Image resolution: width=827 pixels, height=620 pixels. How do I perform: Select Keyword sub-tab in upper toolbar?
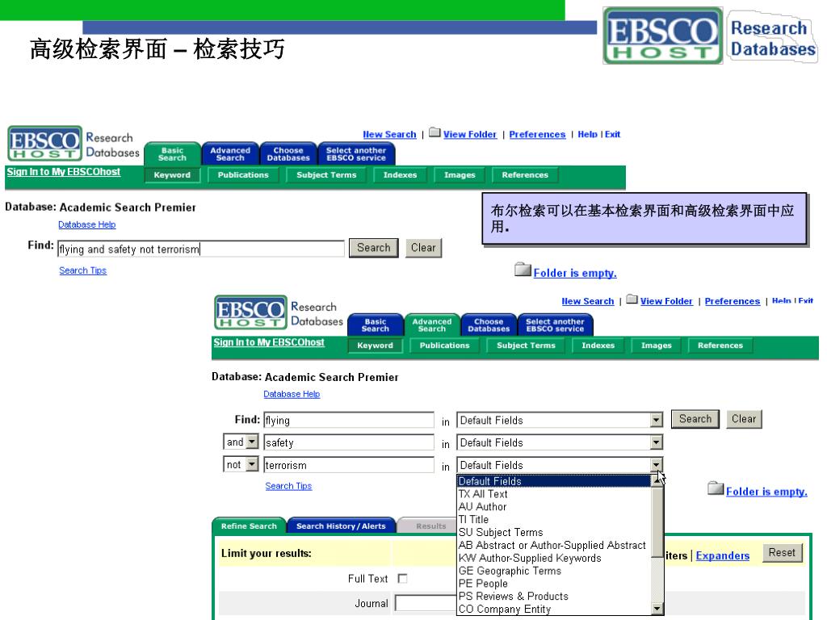tap(172, 175)
